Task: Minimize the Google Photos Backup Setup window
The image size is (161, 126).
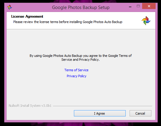Action: pyautogui.click(x=130, y=7)
